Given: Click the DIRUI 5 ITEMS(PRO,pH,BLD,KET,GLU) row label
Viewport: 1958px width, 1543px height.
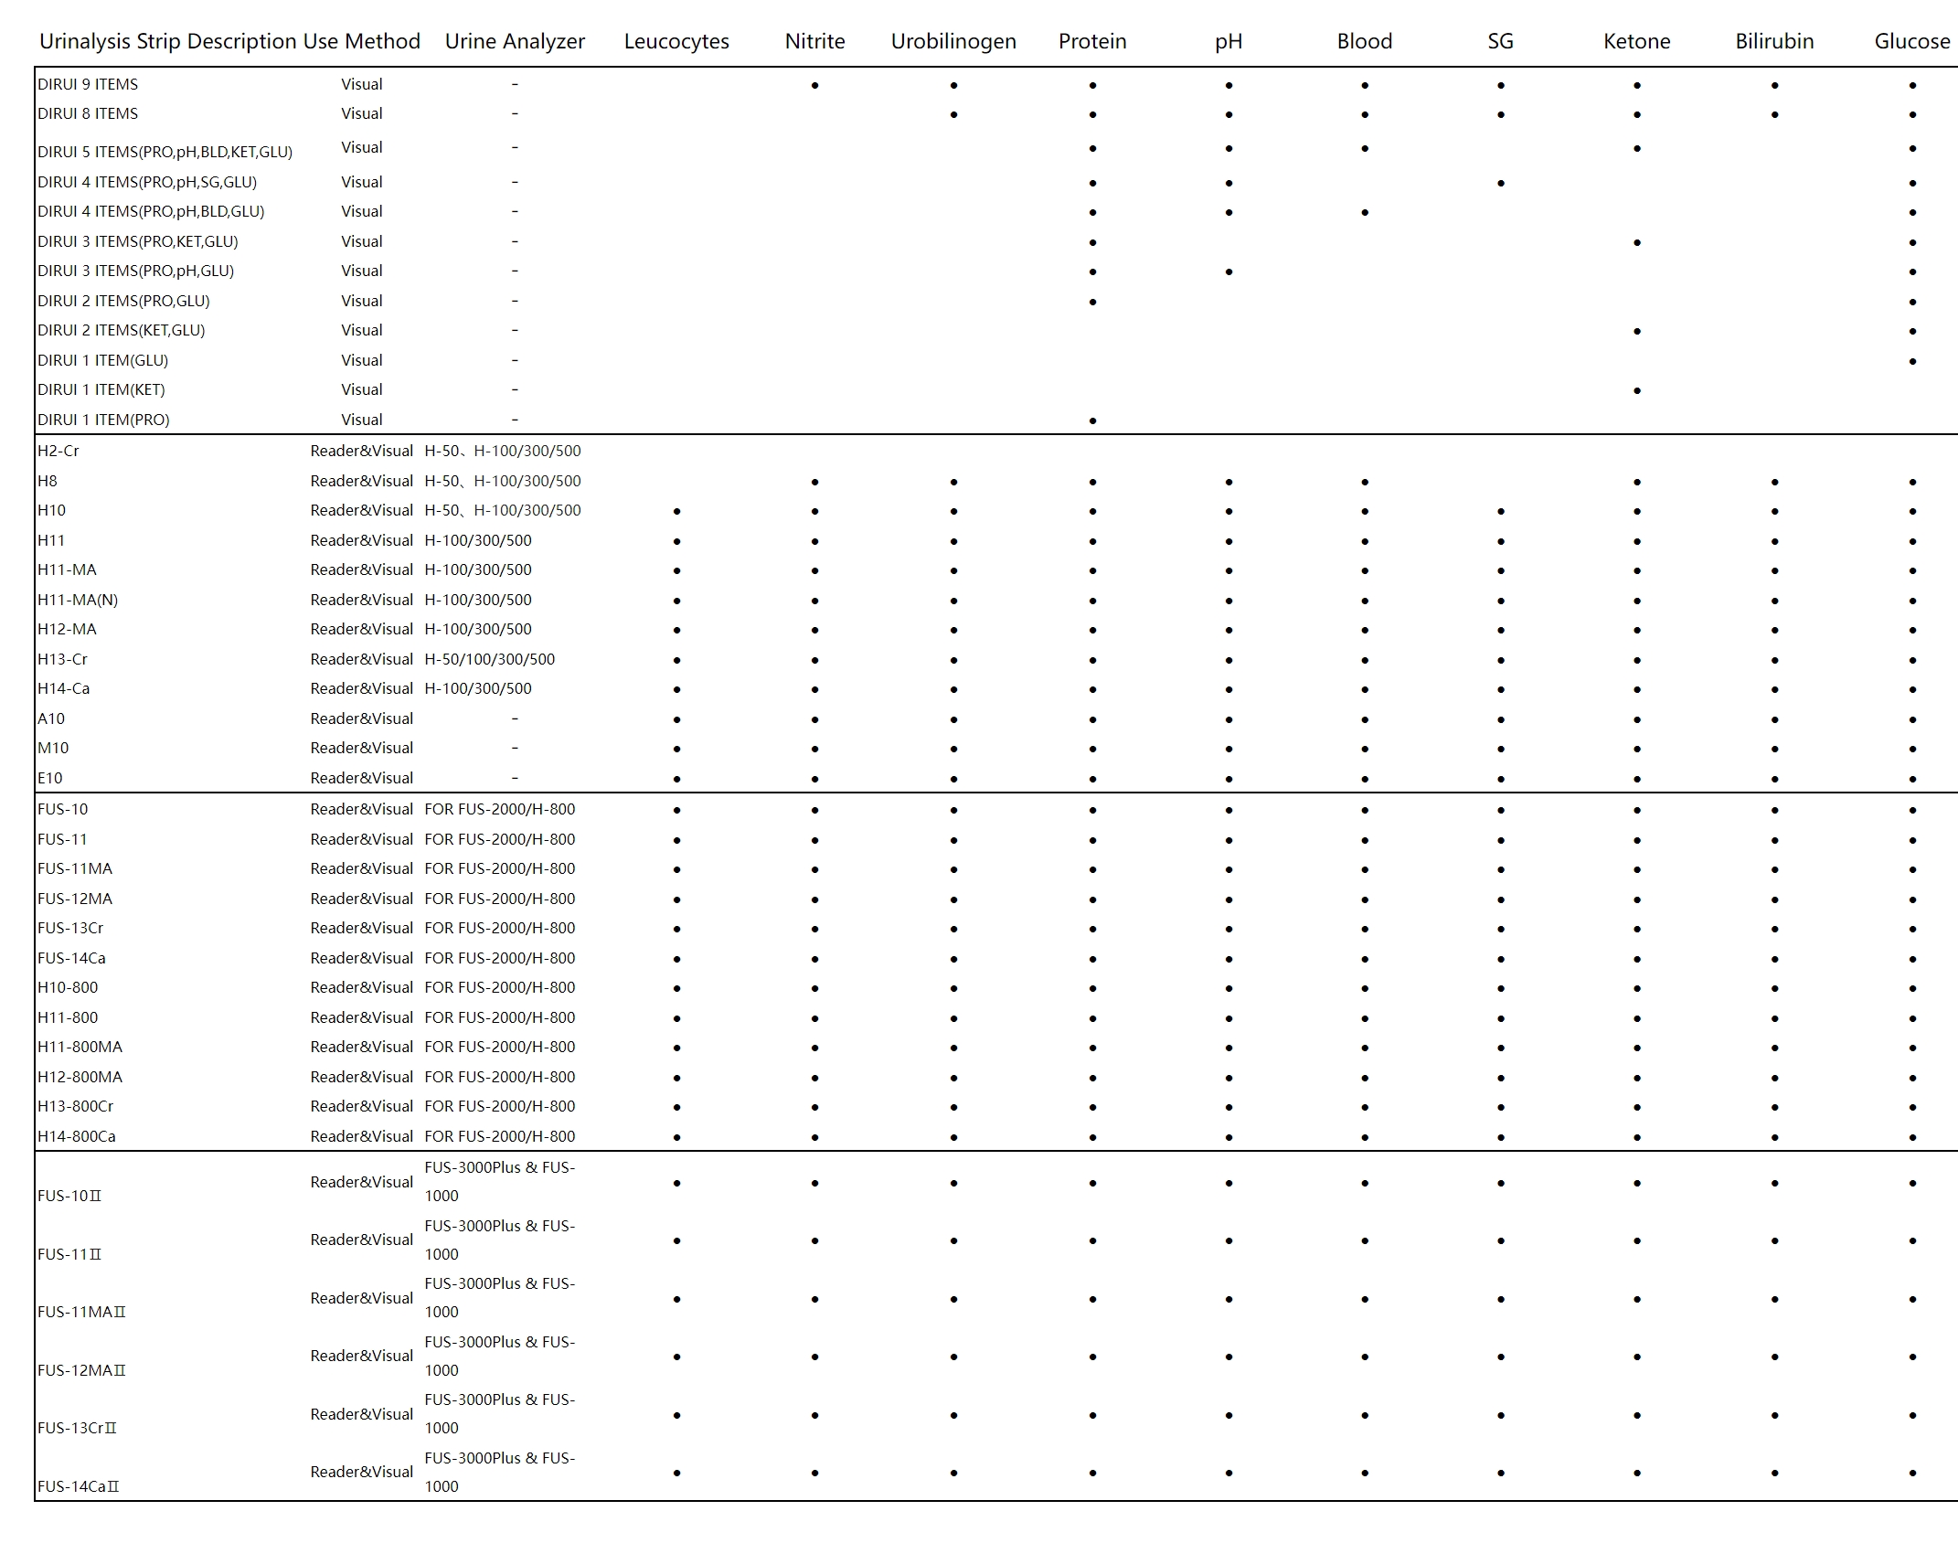Looking at the screenshot, I should pos(165,152).
